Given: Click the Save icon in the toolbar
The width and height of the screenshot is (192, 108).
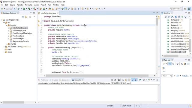Looking at the screenshot, I should point(7,9).
